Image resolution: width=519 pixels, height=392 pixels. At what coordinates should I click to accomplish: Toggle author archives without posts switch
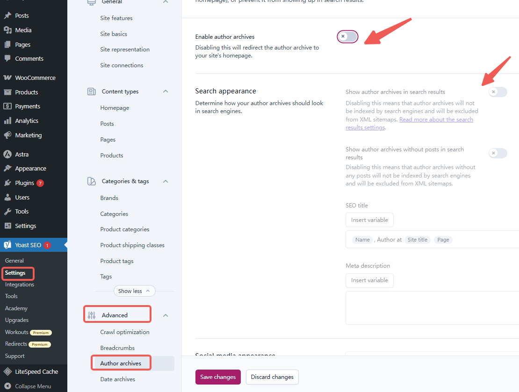[x=497, y=153]
